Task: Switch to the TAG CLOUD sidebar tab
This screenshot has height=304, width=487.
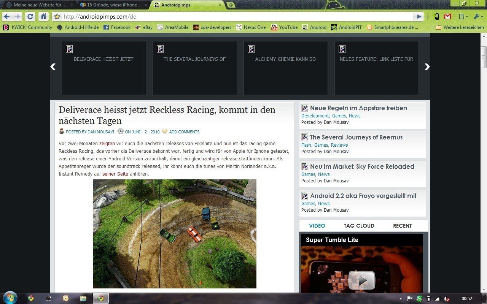Action: [x=359, y=226]
